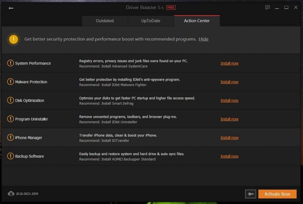This screenshot has height=204, width=303.
Task: Click the database version icon
Action: click(11, 194)
